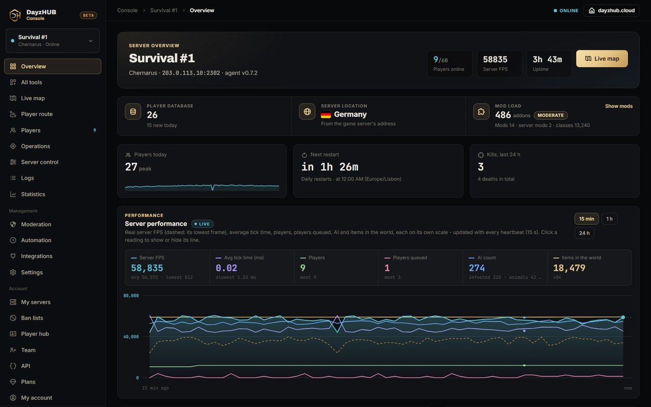Click the Survival #1 breadcrumb link
The image size is (651, 407).
point(164,10)
